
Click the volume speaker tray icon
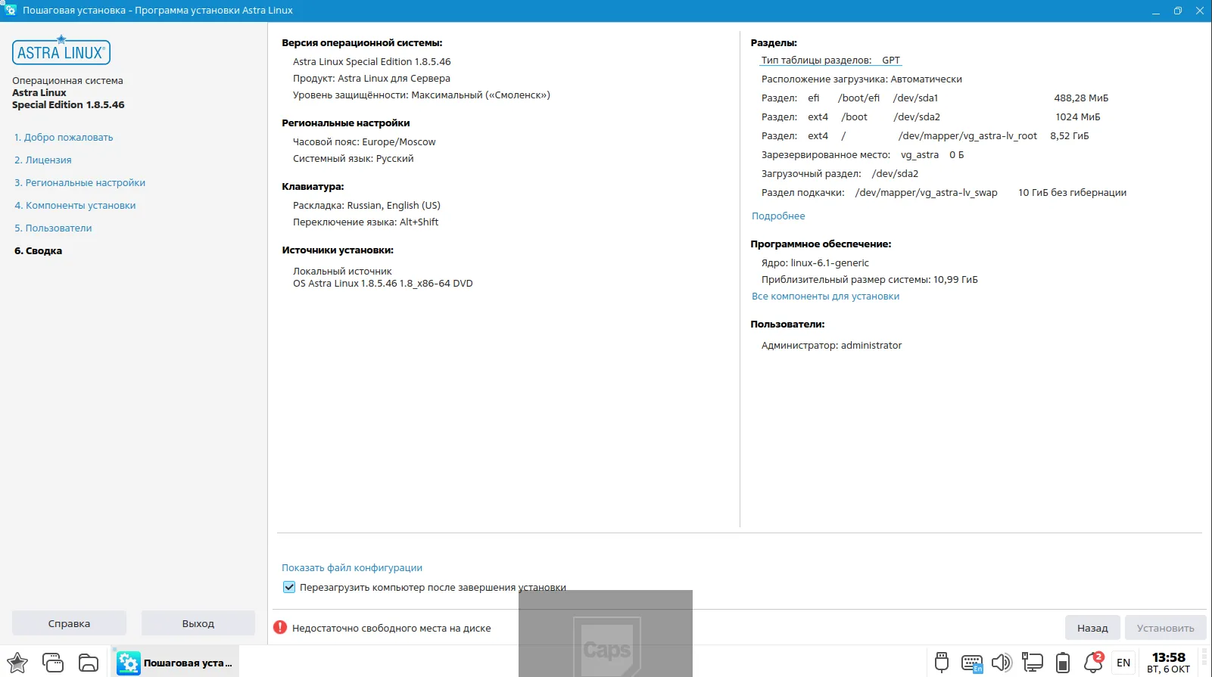tap(1002, 663)
